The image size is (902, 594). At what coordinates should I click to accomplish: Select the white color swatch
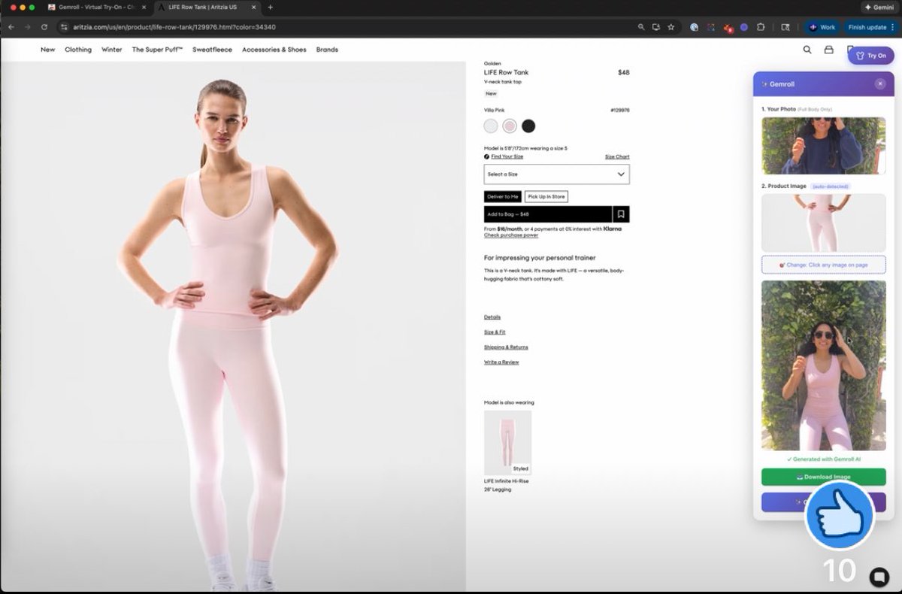click(491, 126)
